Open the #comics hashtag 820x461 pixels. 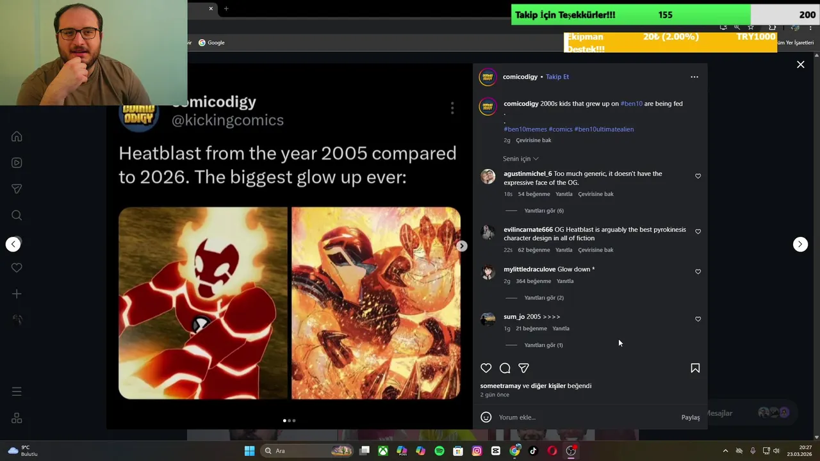pyautogui.click(x=561, y=129)
